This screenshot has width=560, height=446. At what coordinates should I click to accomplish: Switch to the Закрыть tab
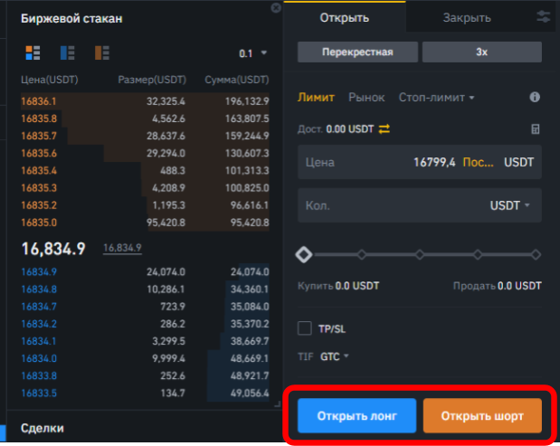pyautogui.click(x=467, y=17)
